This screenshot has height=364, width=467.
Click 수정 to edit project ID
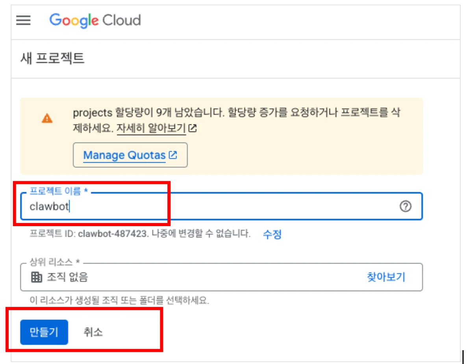272,234
